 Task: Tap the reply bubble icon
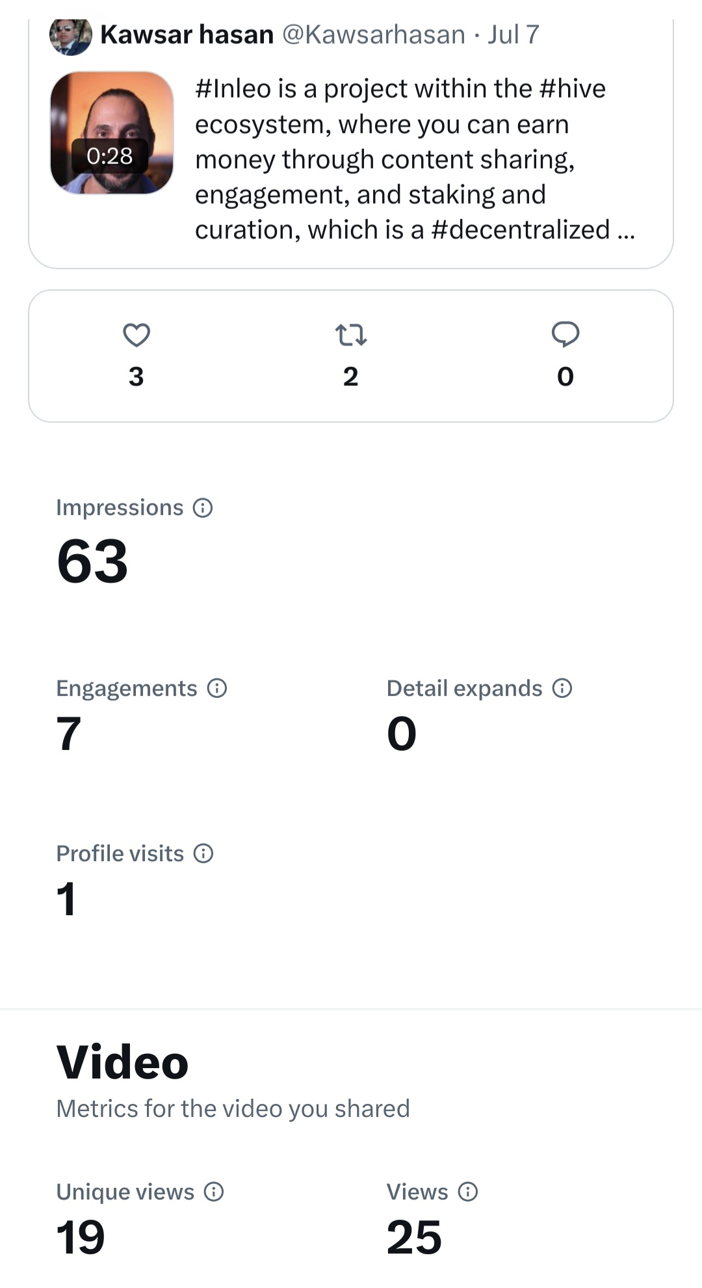565,334
